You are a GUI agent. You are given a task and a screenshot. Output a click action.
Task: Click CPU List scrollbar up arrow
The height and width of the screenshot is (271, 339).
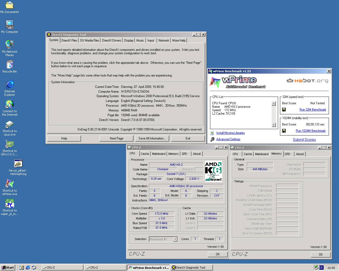click(x=274, y=103)
